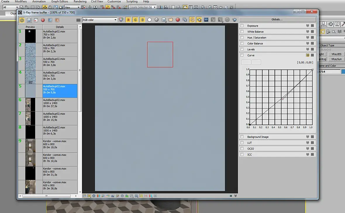The image size is (345, 213).
Task: Collapse the Curve rollout chevron
Action: click(x=308, y=55)
